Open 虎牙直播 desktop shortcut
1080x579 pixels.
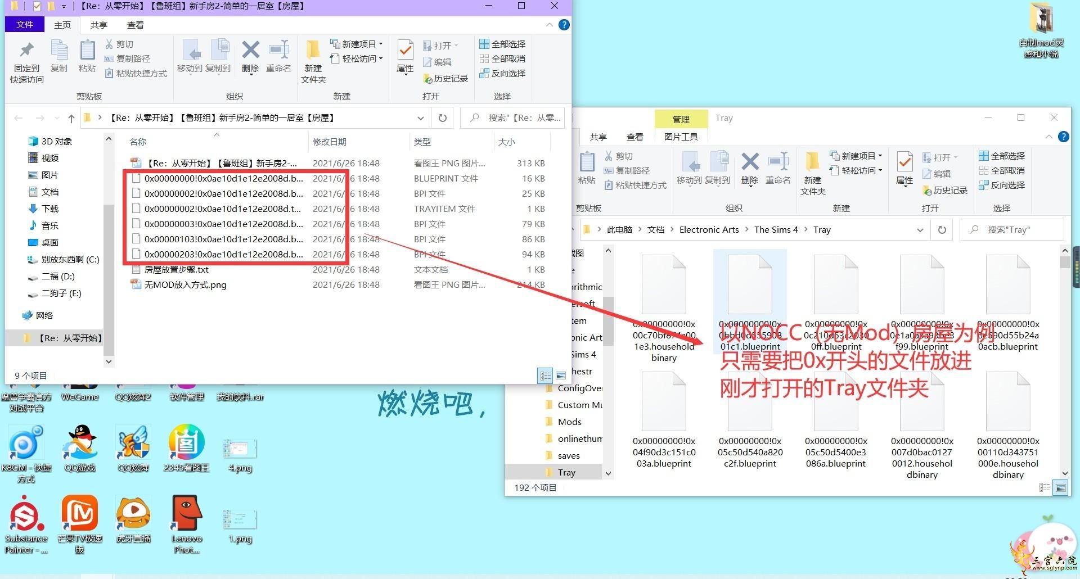coord(133,519)
